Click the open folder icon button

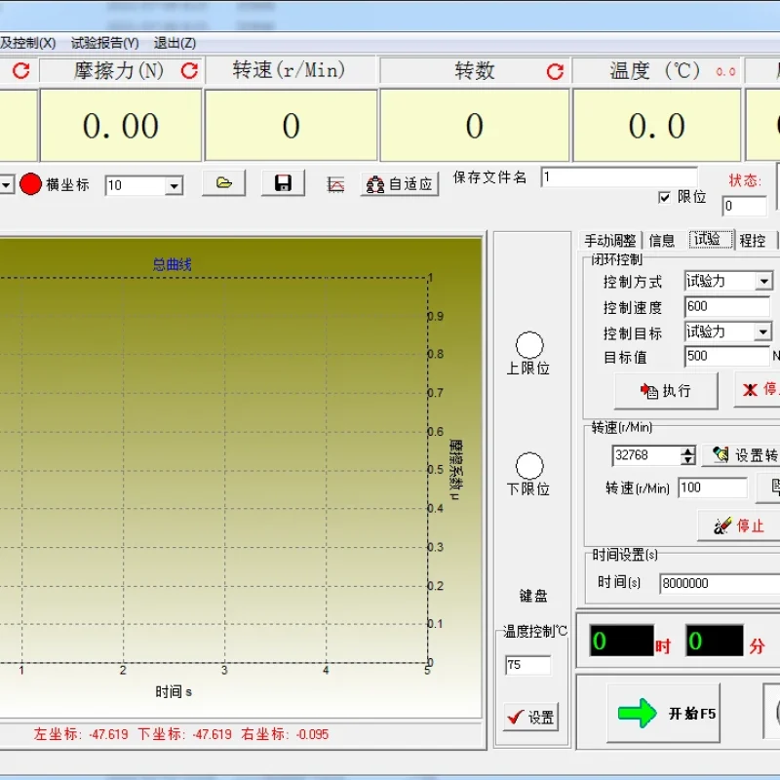click(x=224, y=183)
